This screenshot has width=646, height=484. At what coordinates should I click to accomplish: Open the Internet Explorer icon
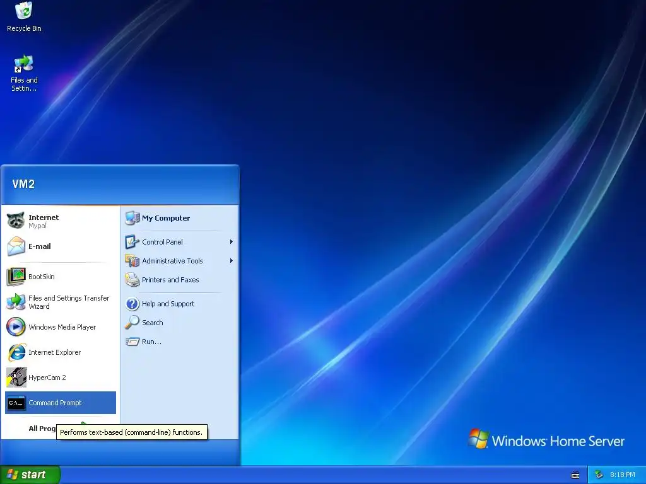[16, 352]
